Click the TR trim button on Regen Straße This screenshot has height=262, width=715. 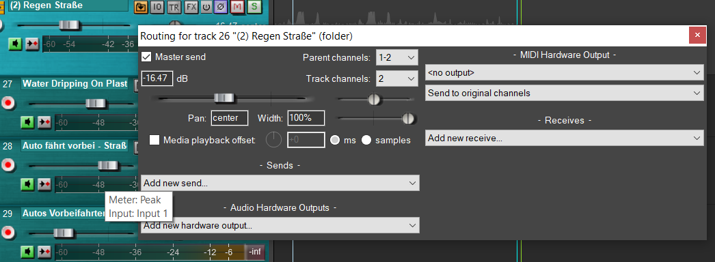[174, 7]
